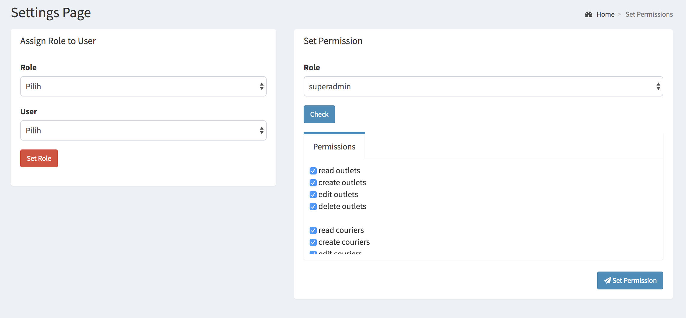Open the Role dropdown labeled Pilih
Viewport: 686px width, 318px height.
point(143,86)
